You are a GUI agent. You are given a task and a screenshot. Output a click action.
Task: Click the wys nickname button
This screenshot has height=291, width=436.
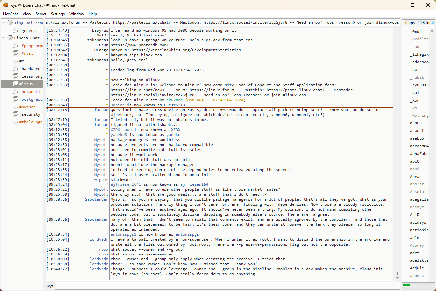coord(50,286)
